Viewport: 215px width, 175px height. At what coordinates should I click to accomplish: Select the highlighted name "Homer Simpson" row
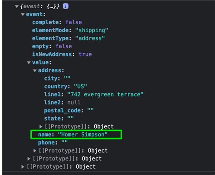[76, 135]
